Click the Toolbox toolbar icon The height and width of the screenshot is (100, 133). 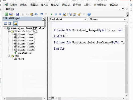[x=83, y=14]
